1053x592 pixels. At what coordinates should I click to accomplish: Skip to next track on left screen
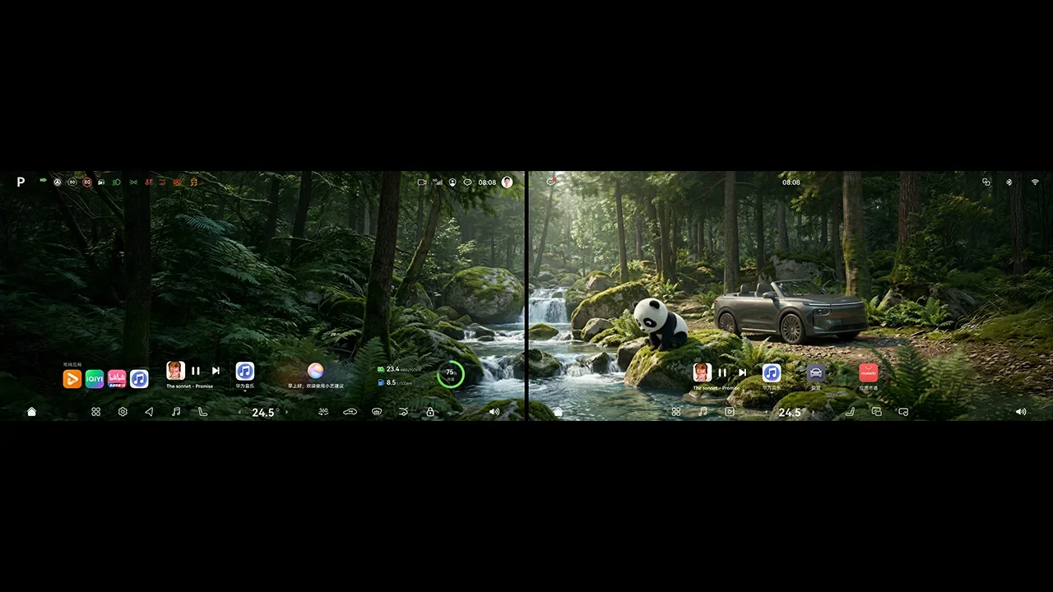216,371
